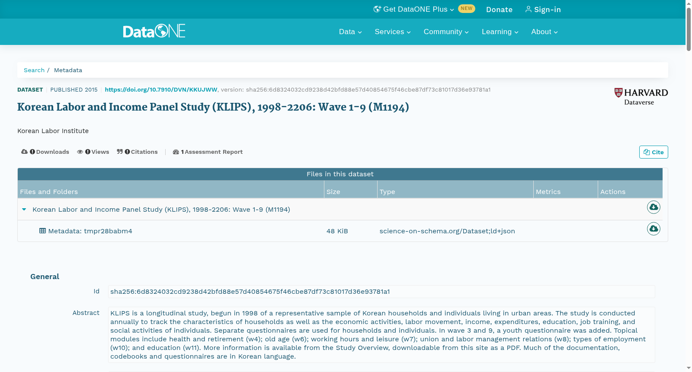Click the globe icon beside Get DataONE Plus
The width and height of the screenshot is (692, 372).
click(x=377, y=9)
